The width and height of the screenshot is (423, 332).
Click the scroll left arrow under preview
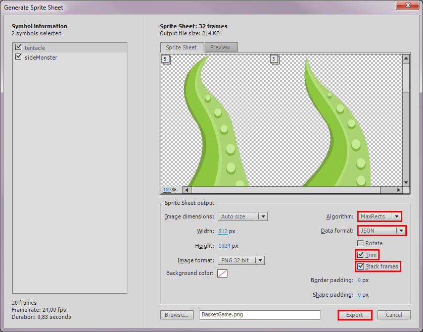click(x=186, y=190)
